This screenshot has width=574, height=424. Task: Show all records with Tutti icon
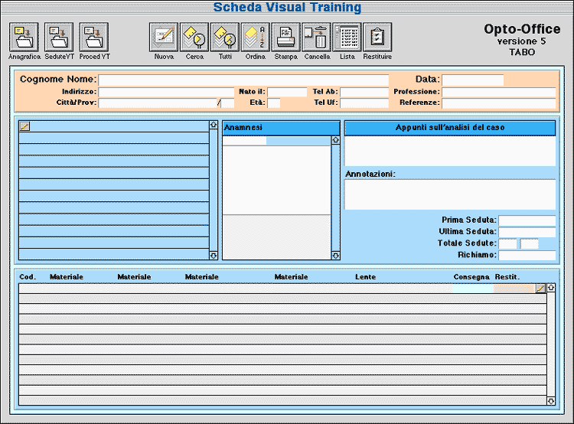[x=225, y=37]
